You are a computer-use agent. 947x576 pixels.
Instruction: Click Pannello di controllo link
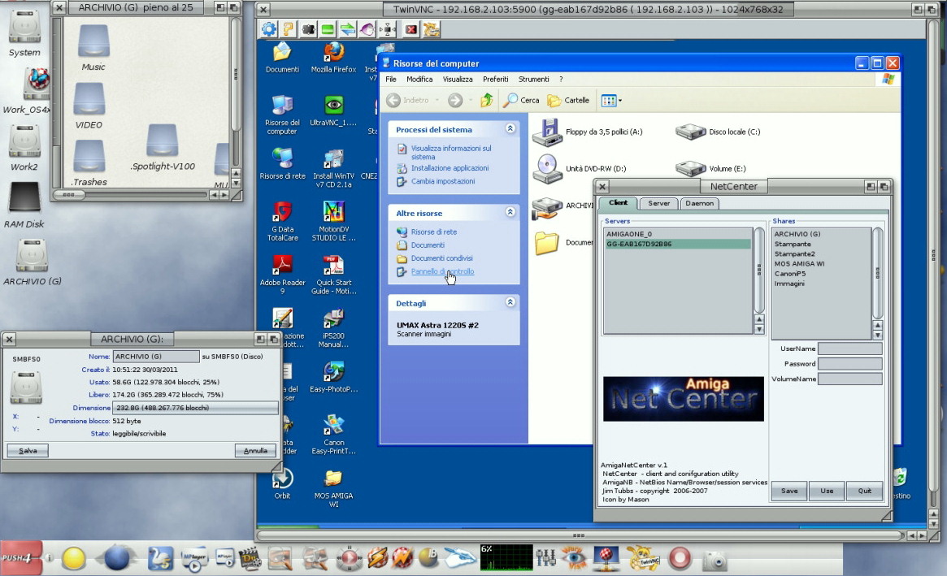[x=442, y=271]
